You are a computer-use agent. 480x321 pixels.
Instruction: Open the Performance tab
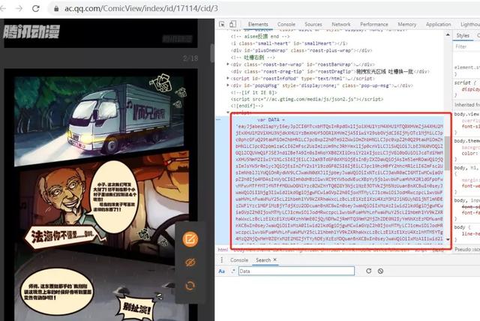pos(374,24)
